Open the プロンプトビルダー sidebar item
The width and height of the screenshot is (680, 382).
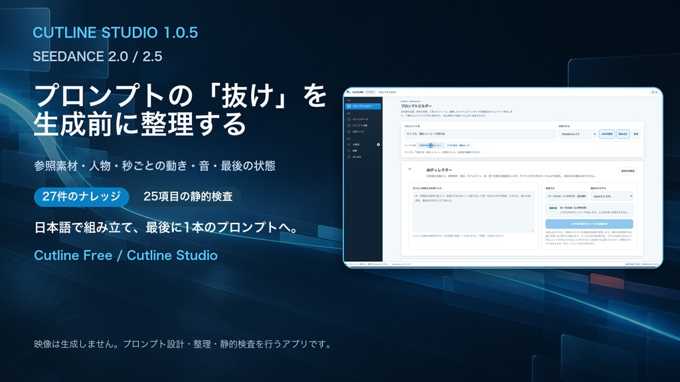pos(363,106)
